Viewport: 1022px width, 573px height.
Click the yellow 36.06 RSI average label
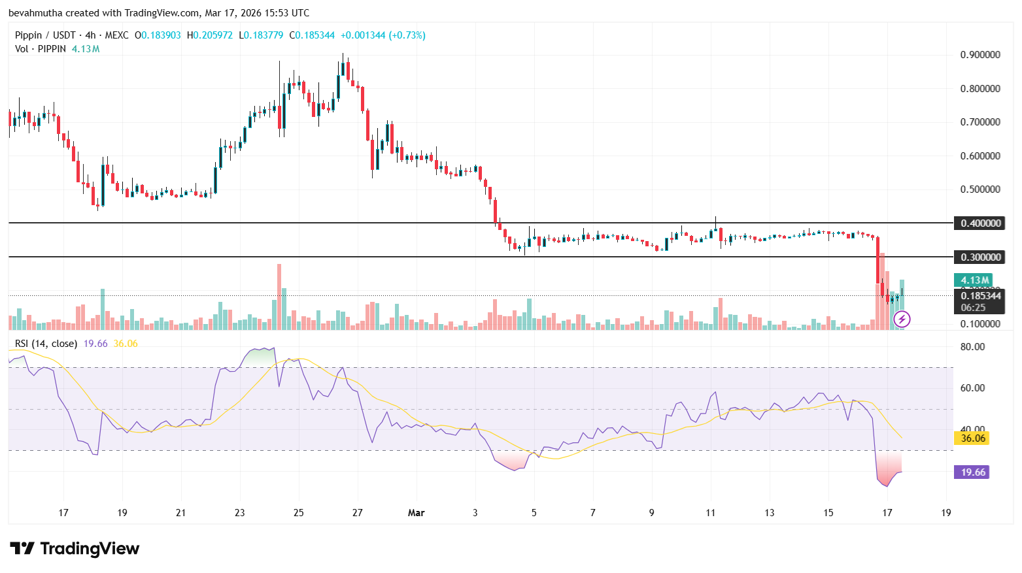[972, 439]
